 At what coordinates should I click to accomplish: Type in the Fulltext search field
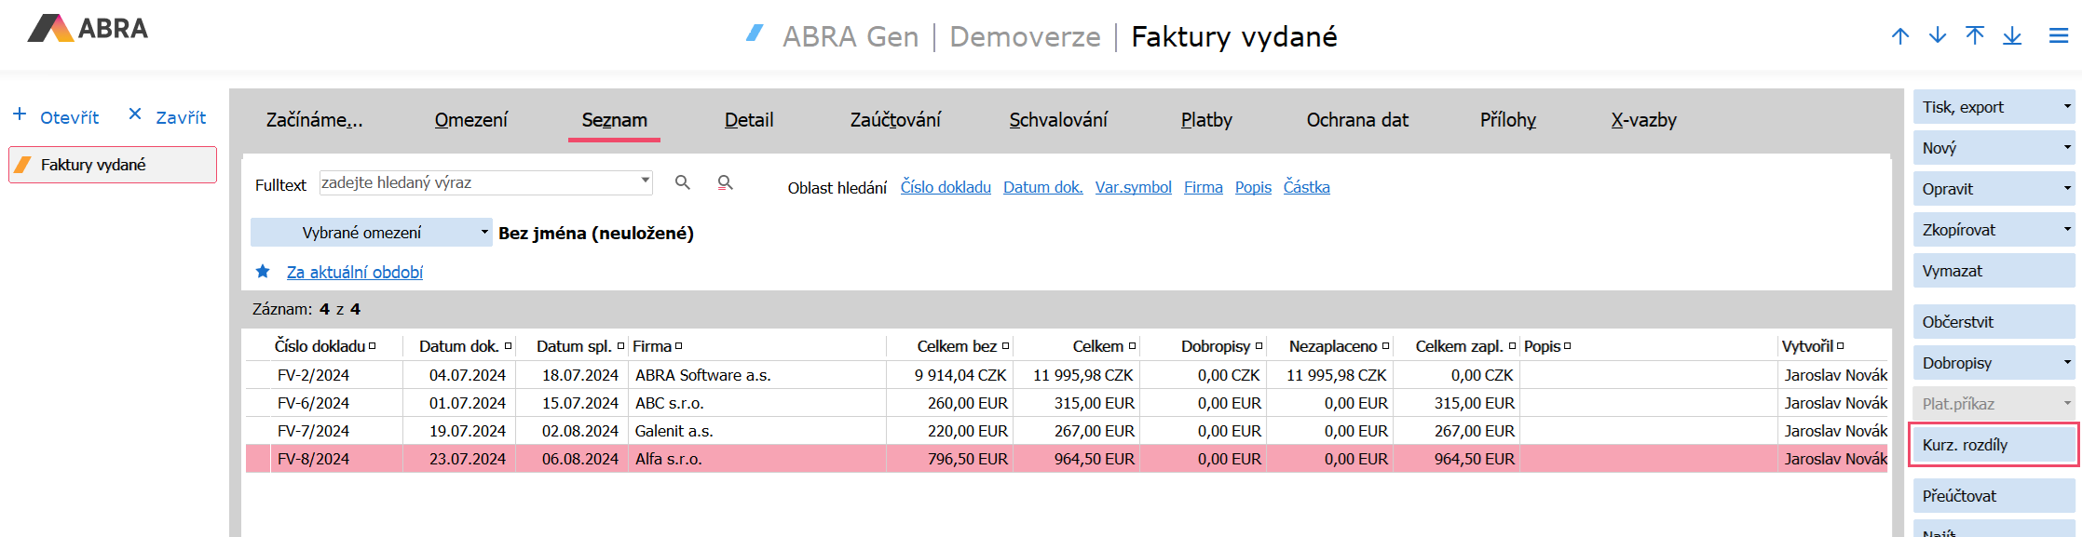pos(480,182)
